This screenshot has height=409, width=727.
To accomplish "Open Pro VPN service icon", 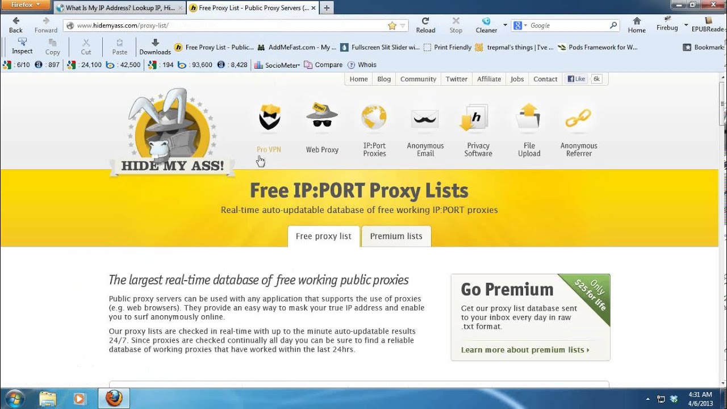I will click(269, 118).
